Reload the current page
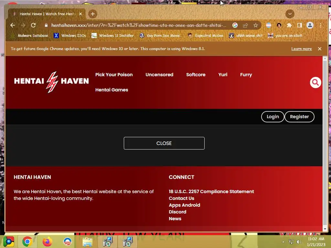Image resolution: width=331 pixels, height=248 pixels. coord(33,25)
